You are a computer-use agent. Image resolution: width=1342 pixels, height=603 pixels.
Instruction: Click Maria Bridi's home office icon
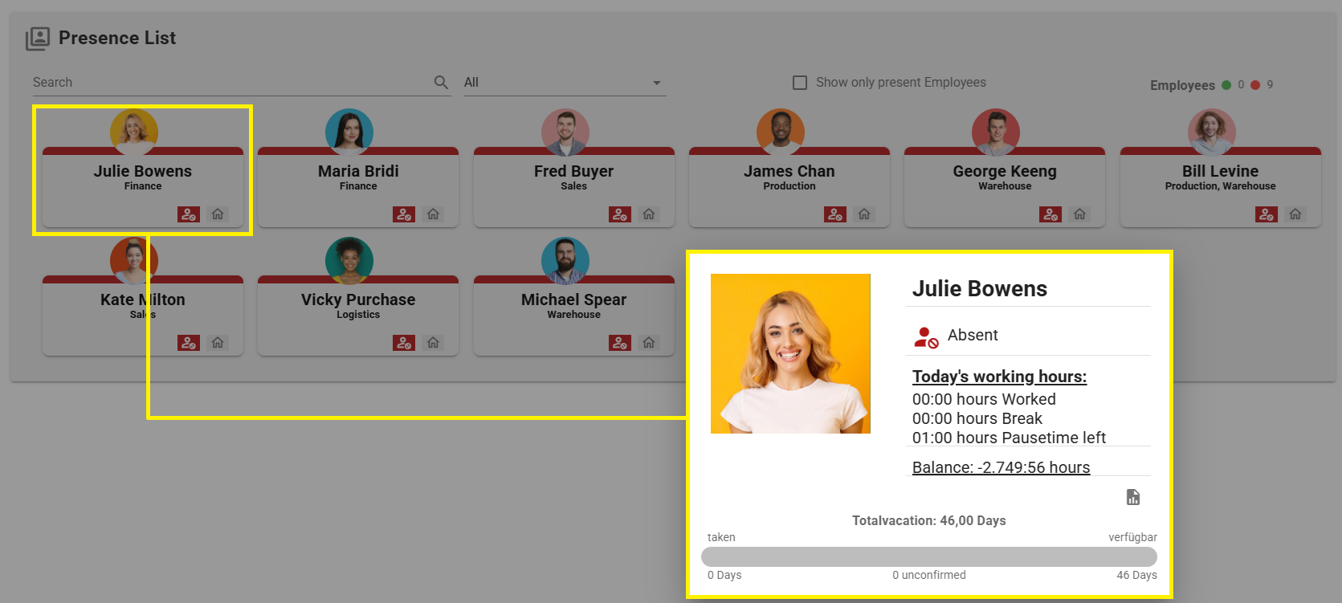click(x=434, y=214)
